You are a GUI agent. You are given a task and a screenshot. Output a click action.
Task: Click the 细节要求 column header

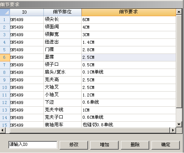point(129,12)
